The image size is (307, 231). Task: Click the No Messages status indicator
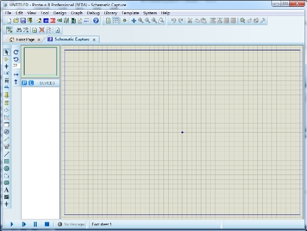pyautogui.click(x=71, y=224)
